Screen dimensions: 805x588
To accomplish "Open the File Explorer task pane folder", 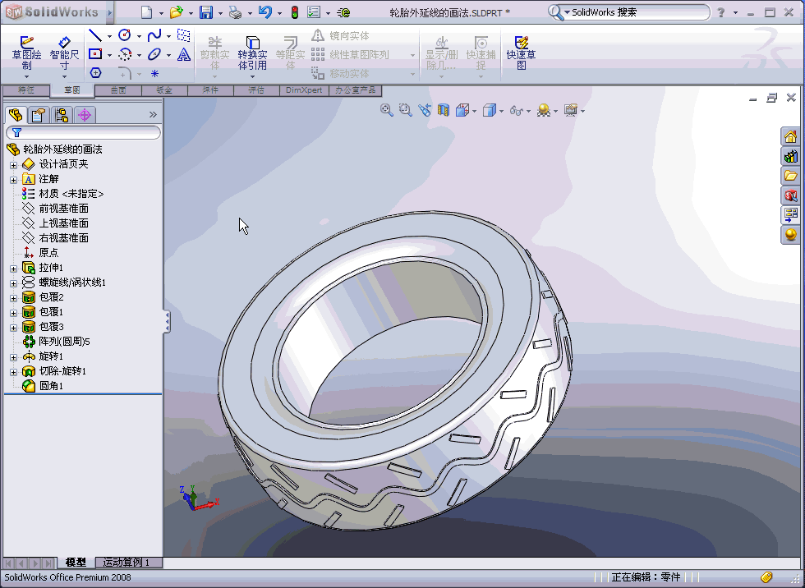I will coord(790,176).
